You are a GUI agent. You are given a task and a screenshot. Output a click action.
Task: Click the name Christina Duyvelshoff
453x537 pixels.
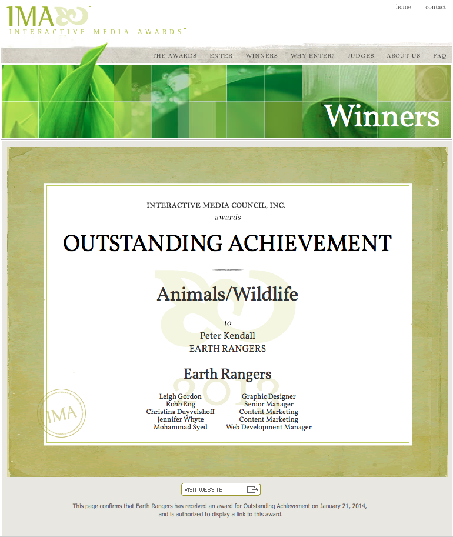pyautogui.click(x=181, y=412)
